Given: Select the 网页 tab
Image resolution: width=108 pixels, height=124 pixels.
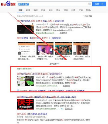Looking at the screenshot, I should click(21, 10).
